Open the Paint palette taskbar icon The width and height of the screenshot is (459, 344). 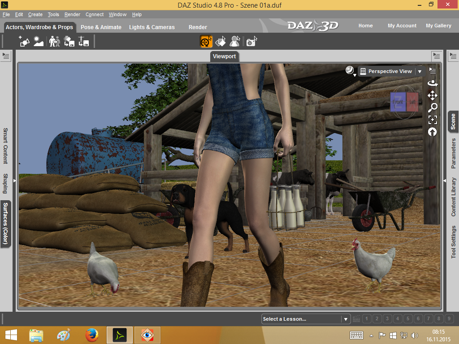(x=64, y=335)
